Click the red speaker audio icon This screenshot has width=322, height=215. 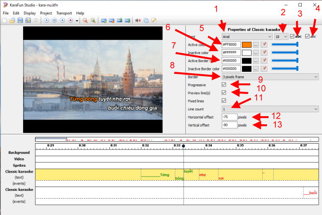138,21
